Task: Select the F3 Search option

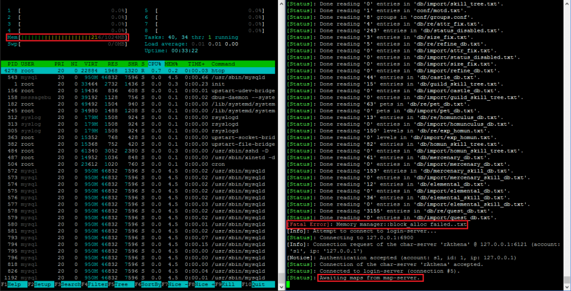Action: tap(68, 285)
